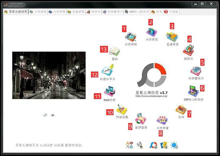Switch to the GIF애니메이션 tab
Image resolution: width=220 pixels, height=156 pixels.
(137, 12)
